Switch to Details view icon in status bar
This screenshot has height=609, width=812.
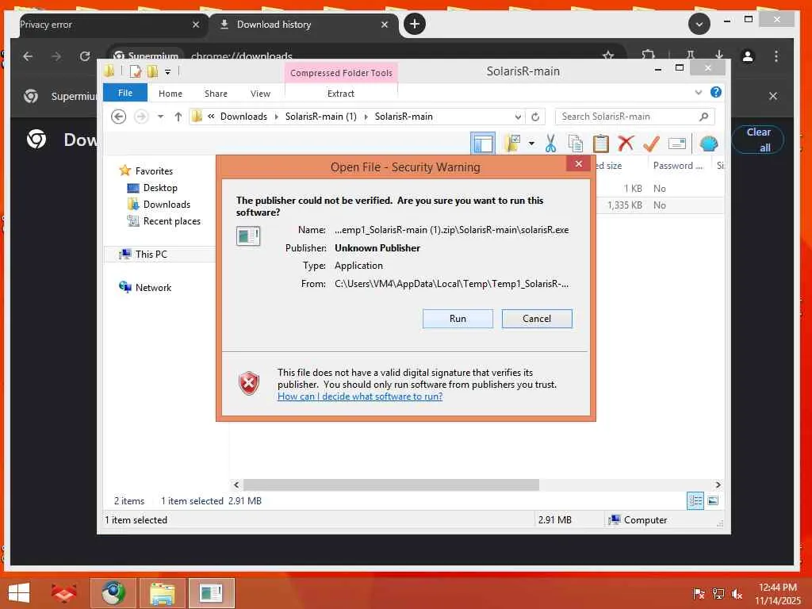695,501
